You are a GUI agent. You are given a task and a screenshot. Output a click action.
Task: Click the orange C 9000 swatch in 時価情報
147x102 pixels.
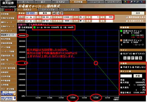(121, 40)
